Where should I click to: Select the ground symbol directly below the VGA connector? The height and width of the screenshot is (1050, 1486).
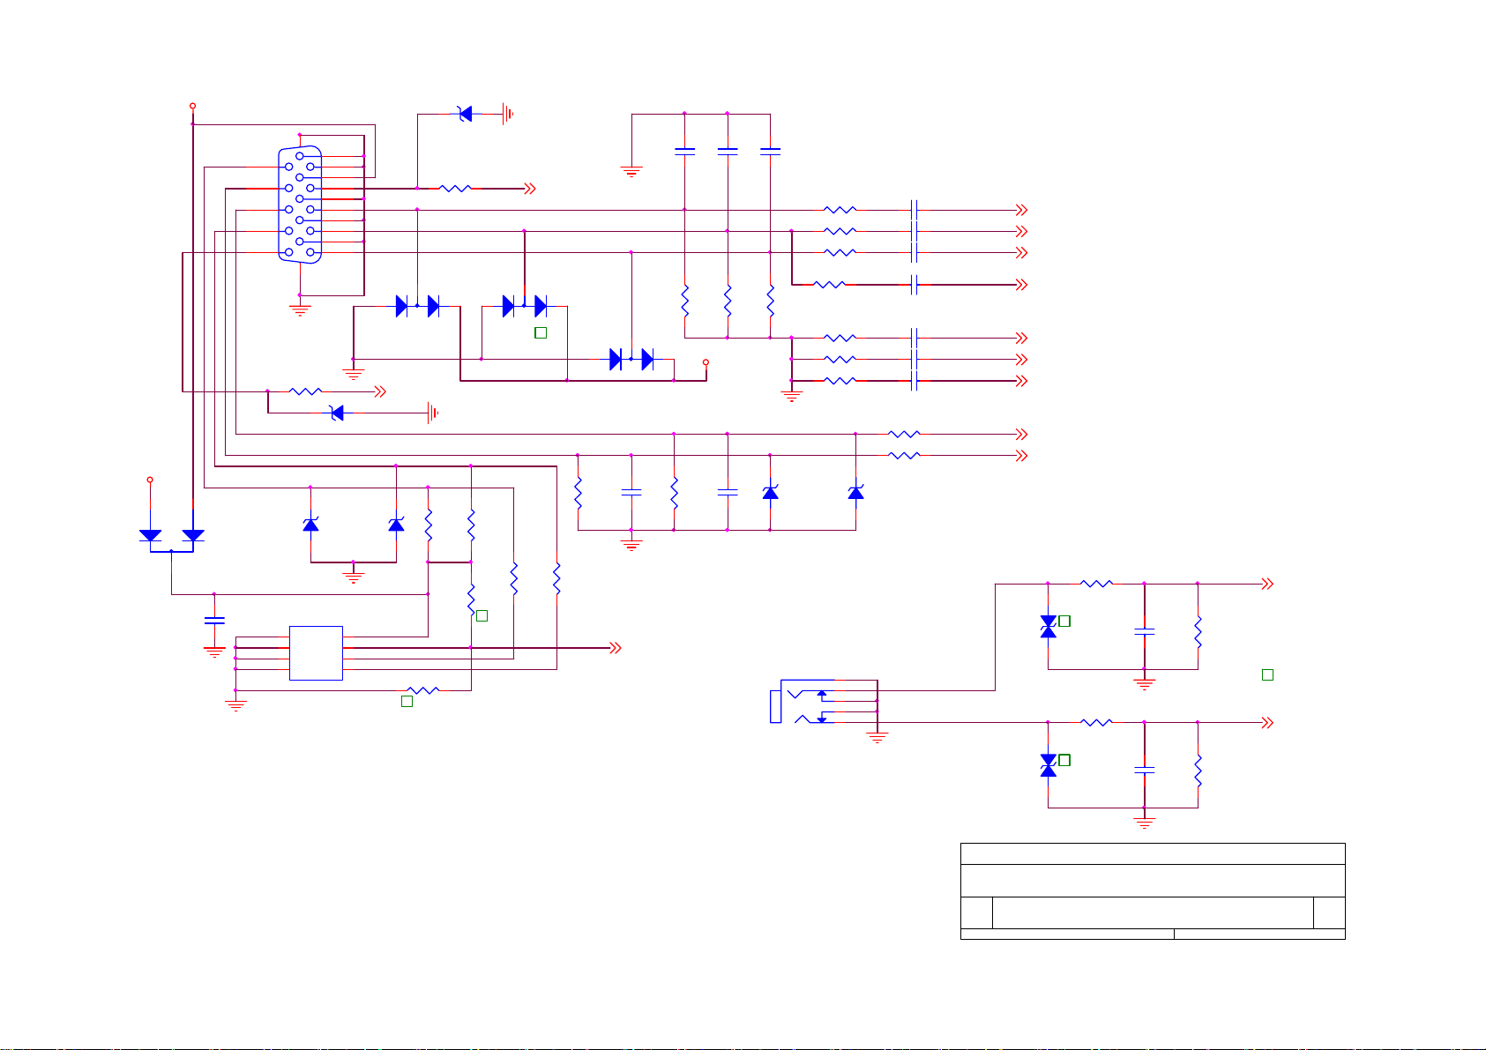pos(300,309)
